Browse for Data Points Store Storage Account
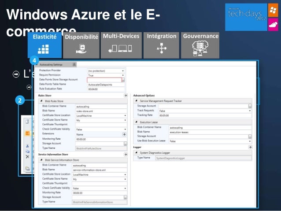This screenshot has height=211, width=281. pos(123,80)
